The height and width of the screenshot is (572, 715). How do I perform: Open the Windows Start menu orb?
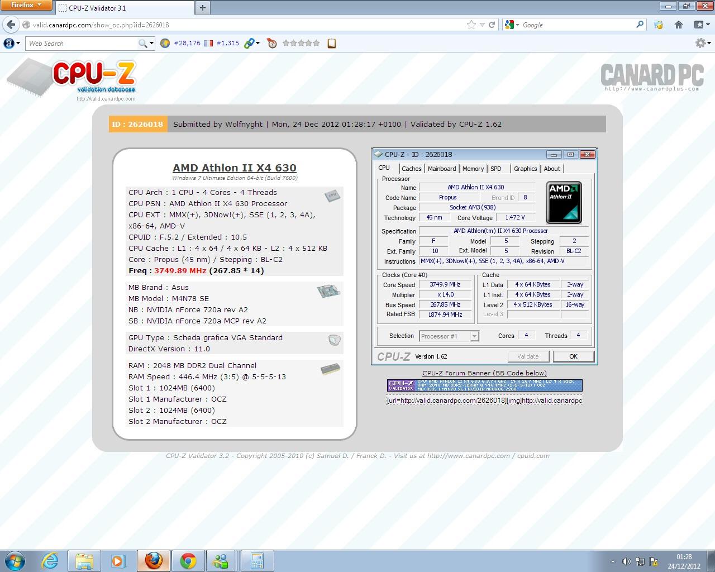pos(15,560)
